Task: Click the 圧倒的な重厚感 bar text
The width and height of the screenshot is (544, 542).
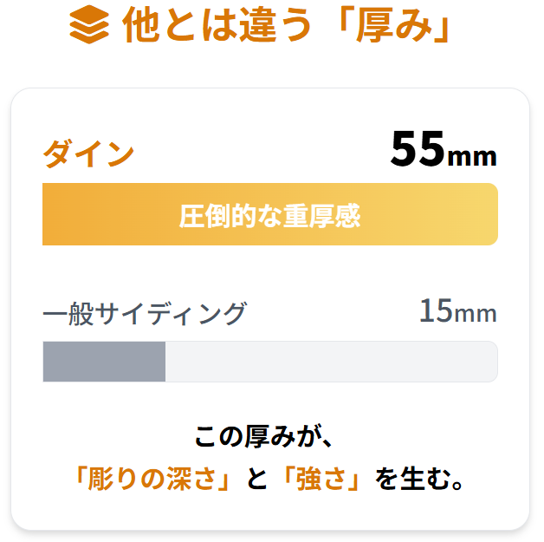Action: click(269, 215)
